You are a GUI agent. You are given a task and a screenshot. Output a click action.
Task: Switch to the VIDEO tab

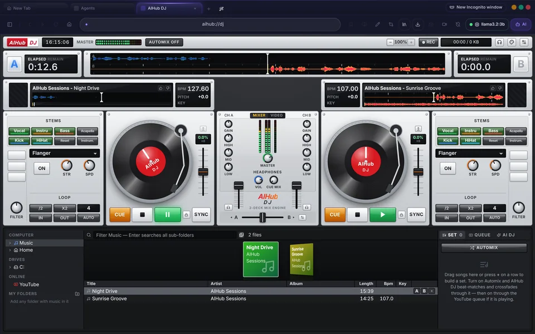coord(276,115)
